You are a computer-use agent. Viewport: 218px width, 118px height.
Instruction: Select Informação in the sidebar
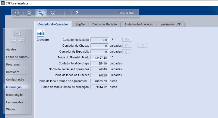(x=14, y=87)
